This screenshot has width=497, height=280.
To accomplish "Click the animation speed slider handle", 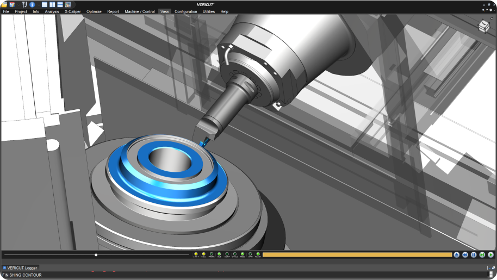I will click(96, 254).
